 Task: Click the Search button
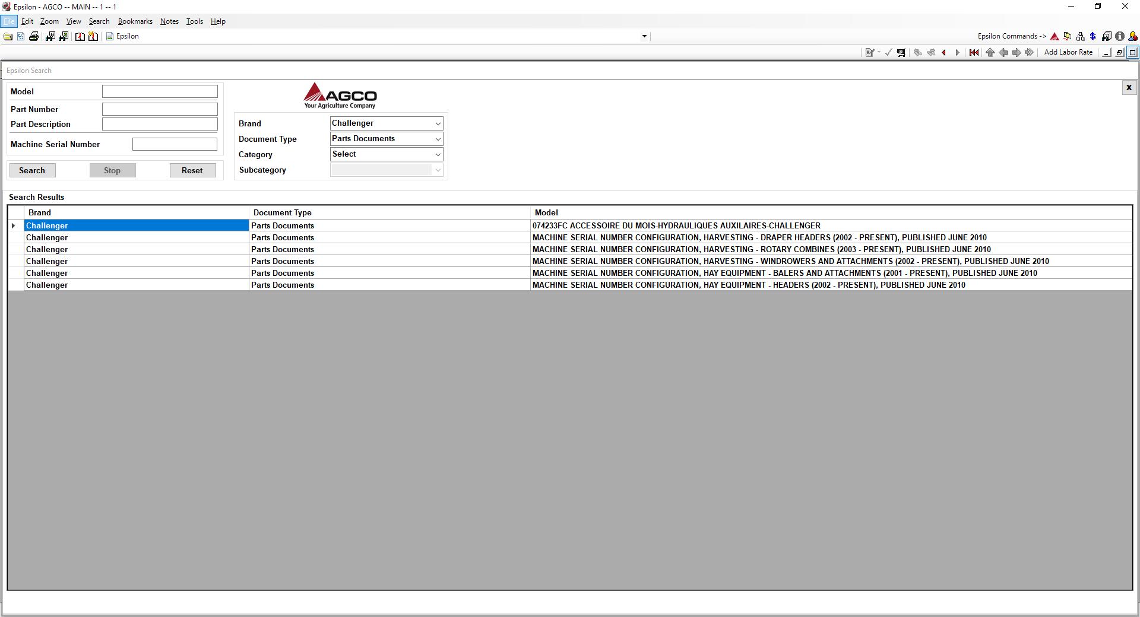tap(32, 170)
